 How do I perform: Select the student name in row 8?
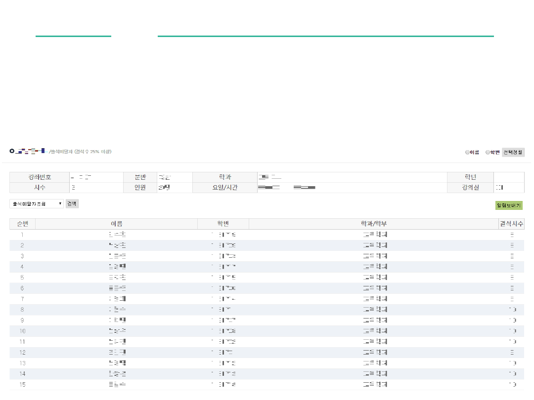[117, 310]
